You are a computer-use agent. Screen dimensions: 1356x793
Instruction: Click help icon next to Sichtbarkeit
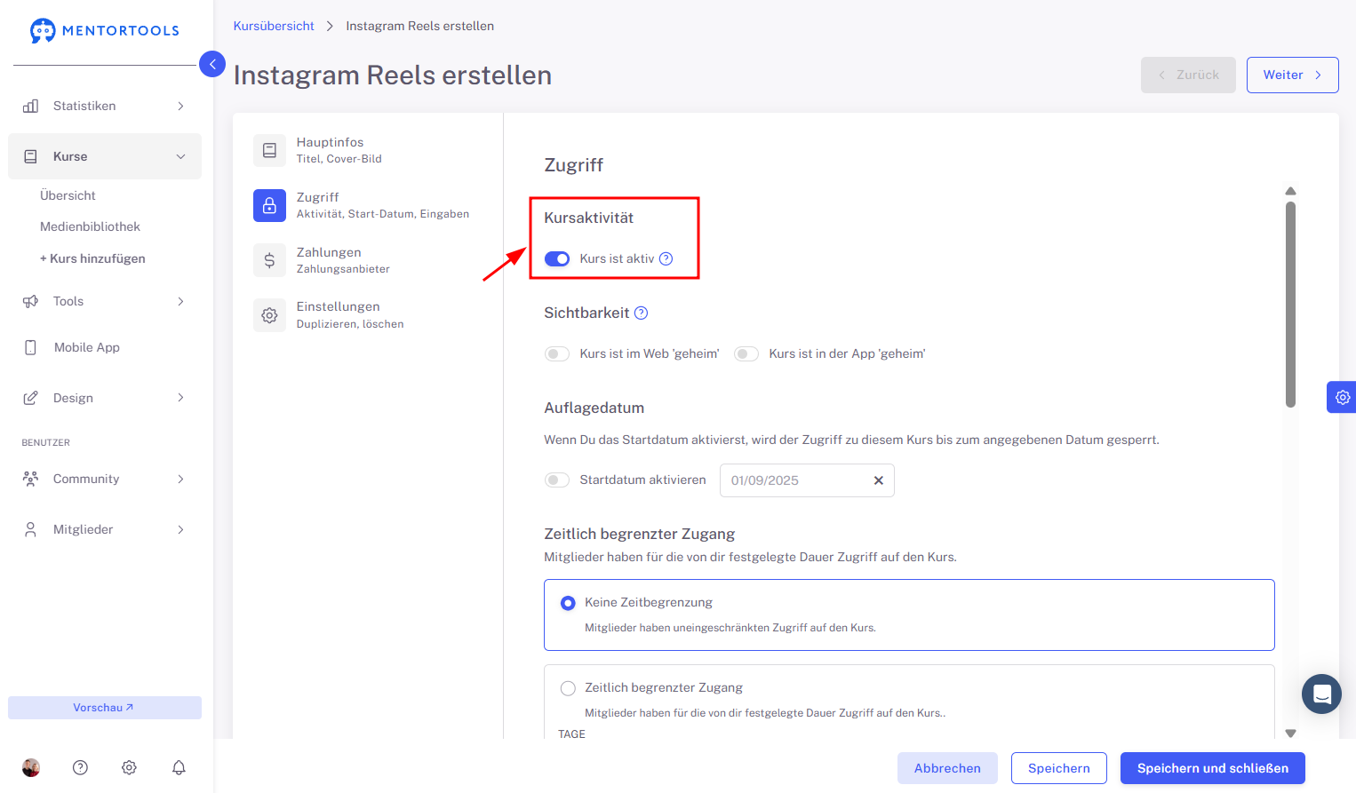tap(642, 313)
